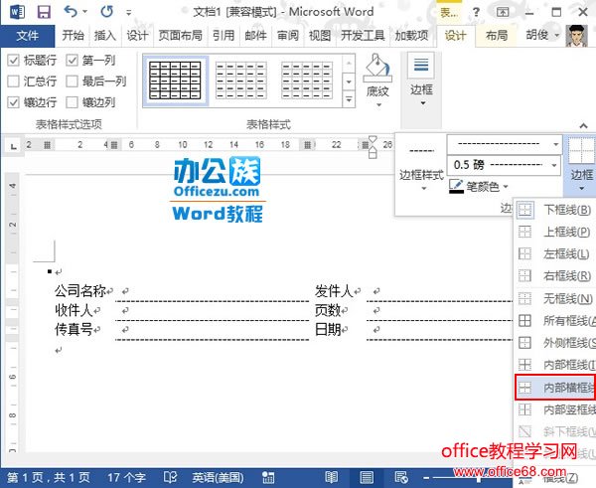
Task: Apply diagonal down border 斜下框线
Action: click(x=555, y=431)
